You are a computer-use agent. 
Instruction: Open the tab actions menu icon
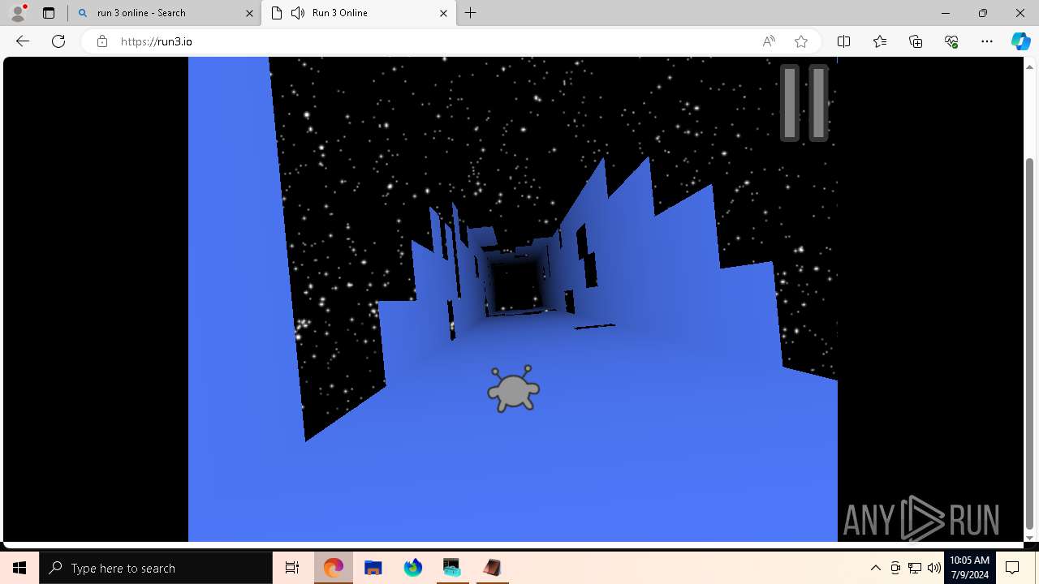click(49, 13)
